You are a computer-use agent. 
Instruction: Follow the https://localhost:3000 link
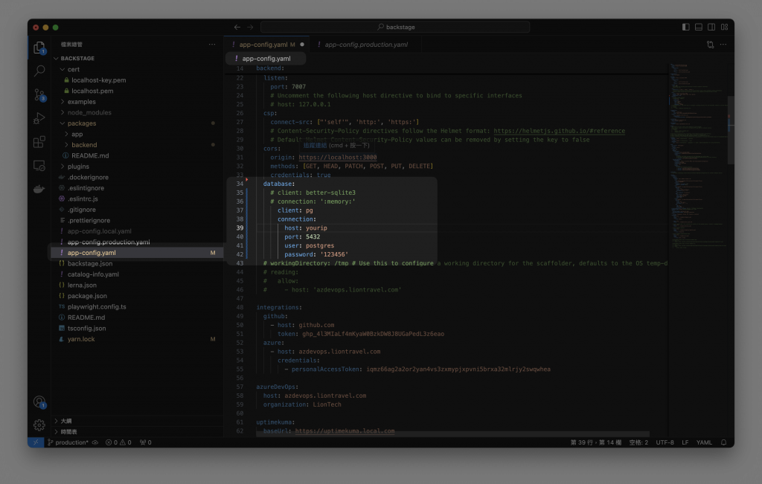338,158
